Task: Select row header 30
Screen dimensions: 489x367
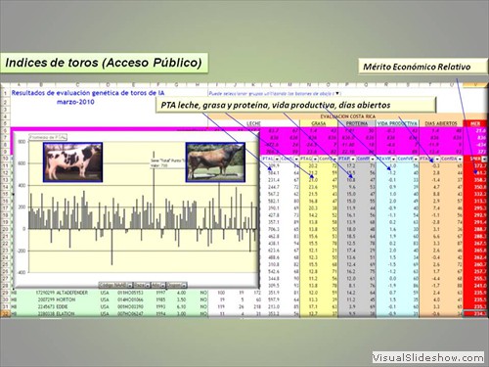Action: click(6, 299)
